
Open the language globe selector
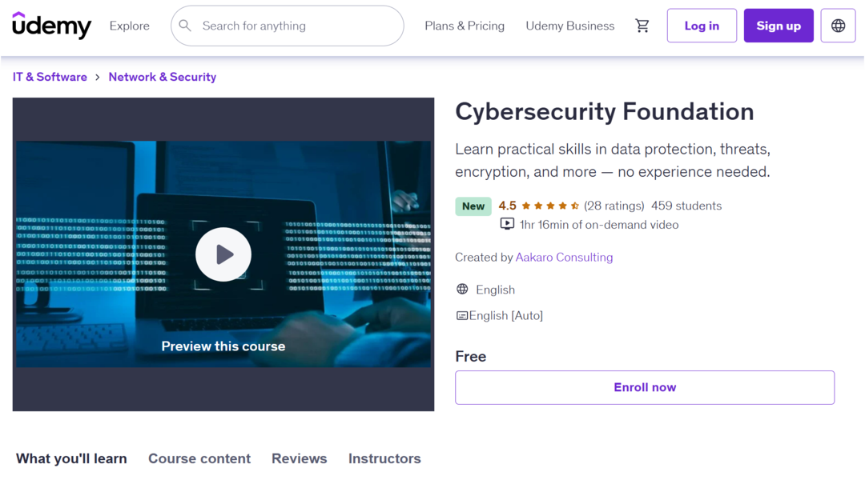click(x=838, y=26)
